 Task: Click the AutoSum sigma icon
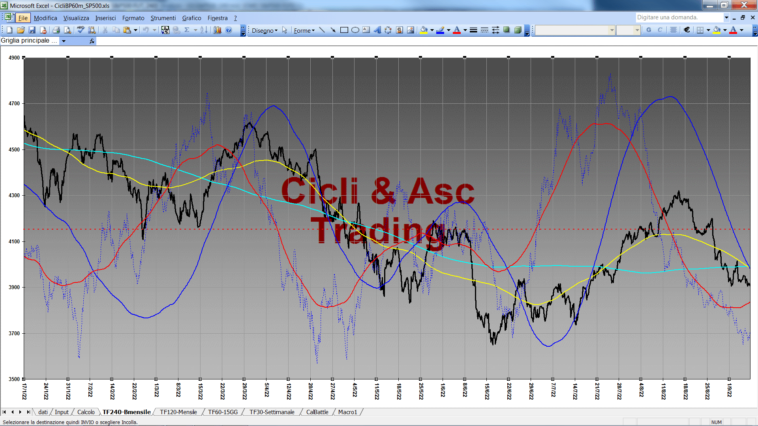coord(187,30)
